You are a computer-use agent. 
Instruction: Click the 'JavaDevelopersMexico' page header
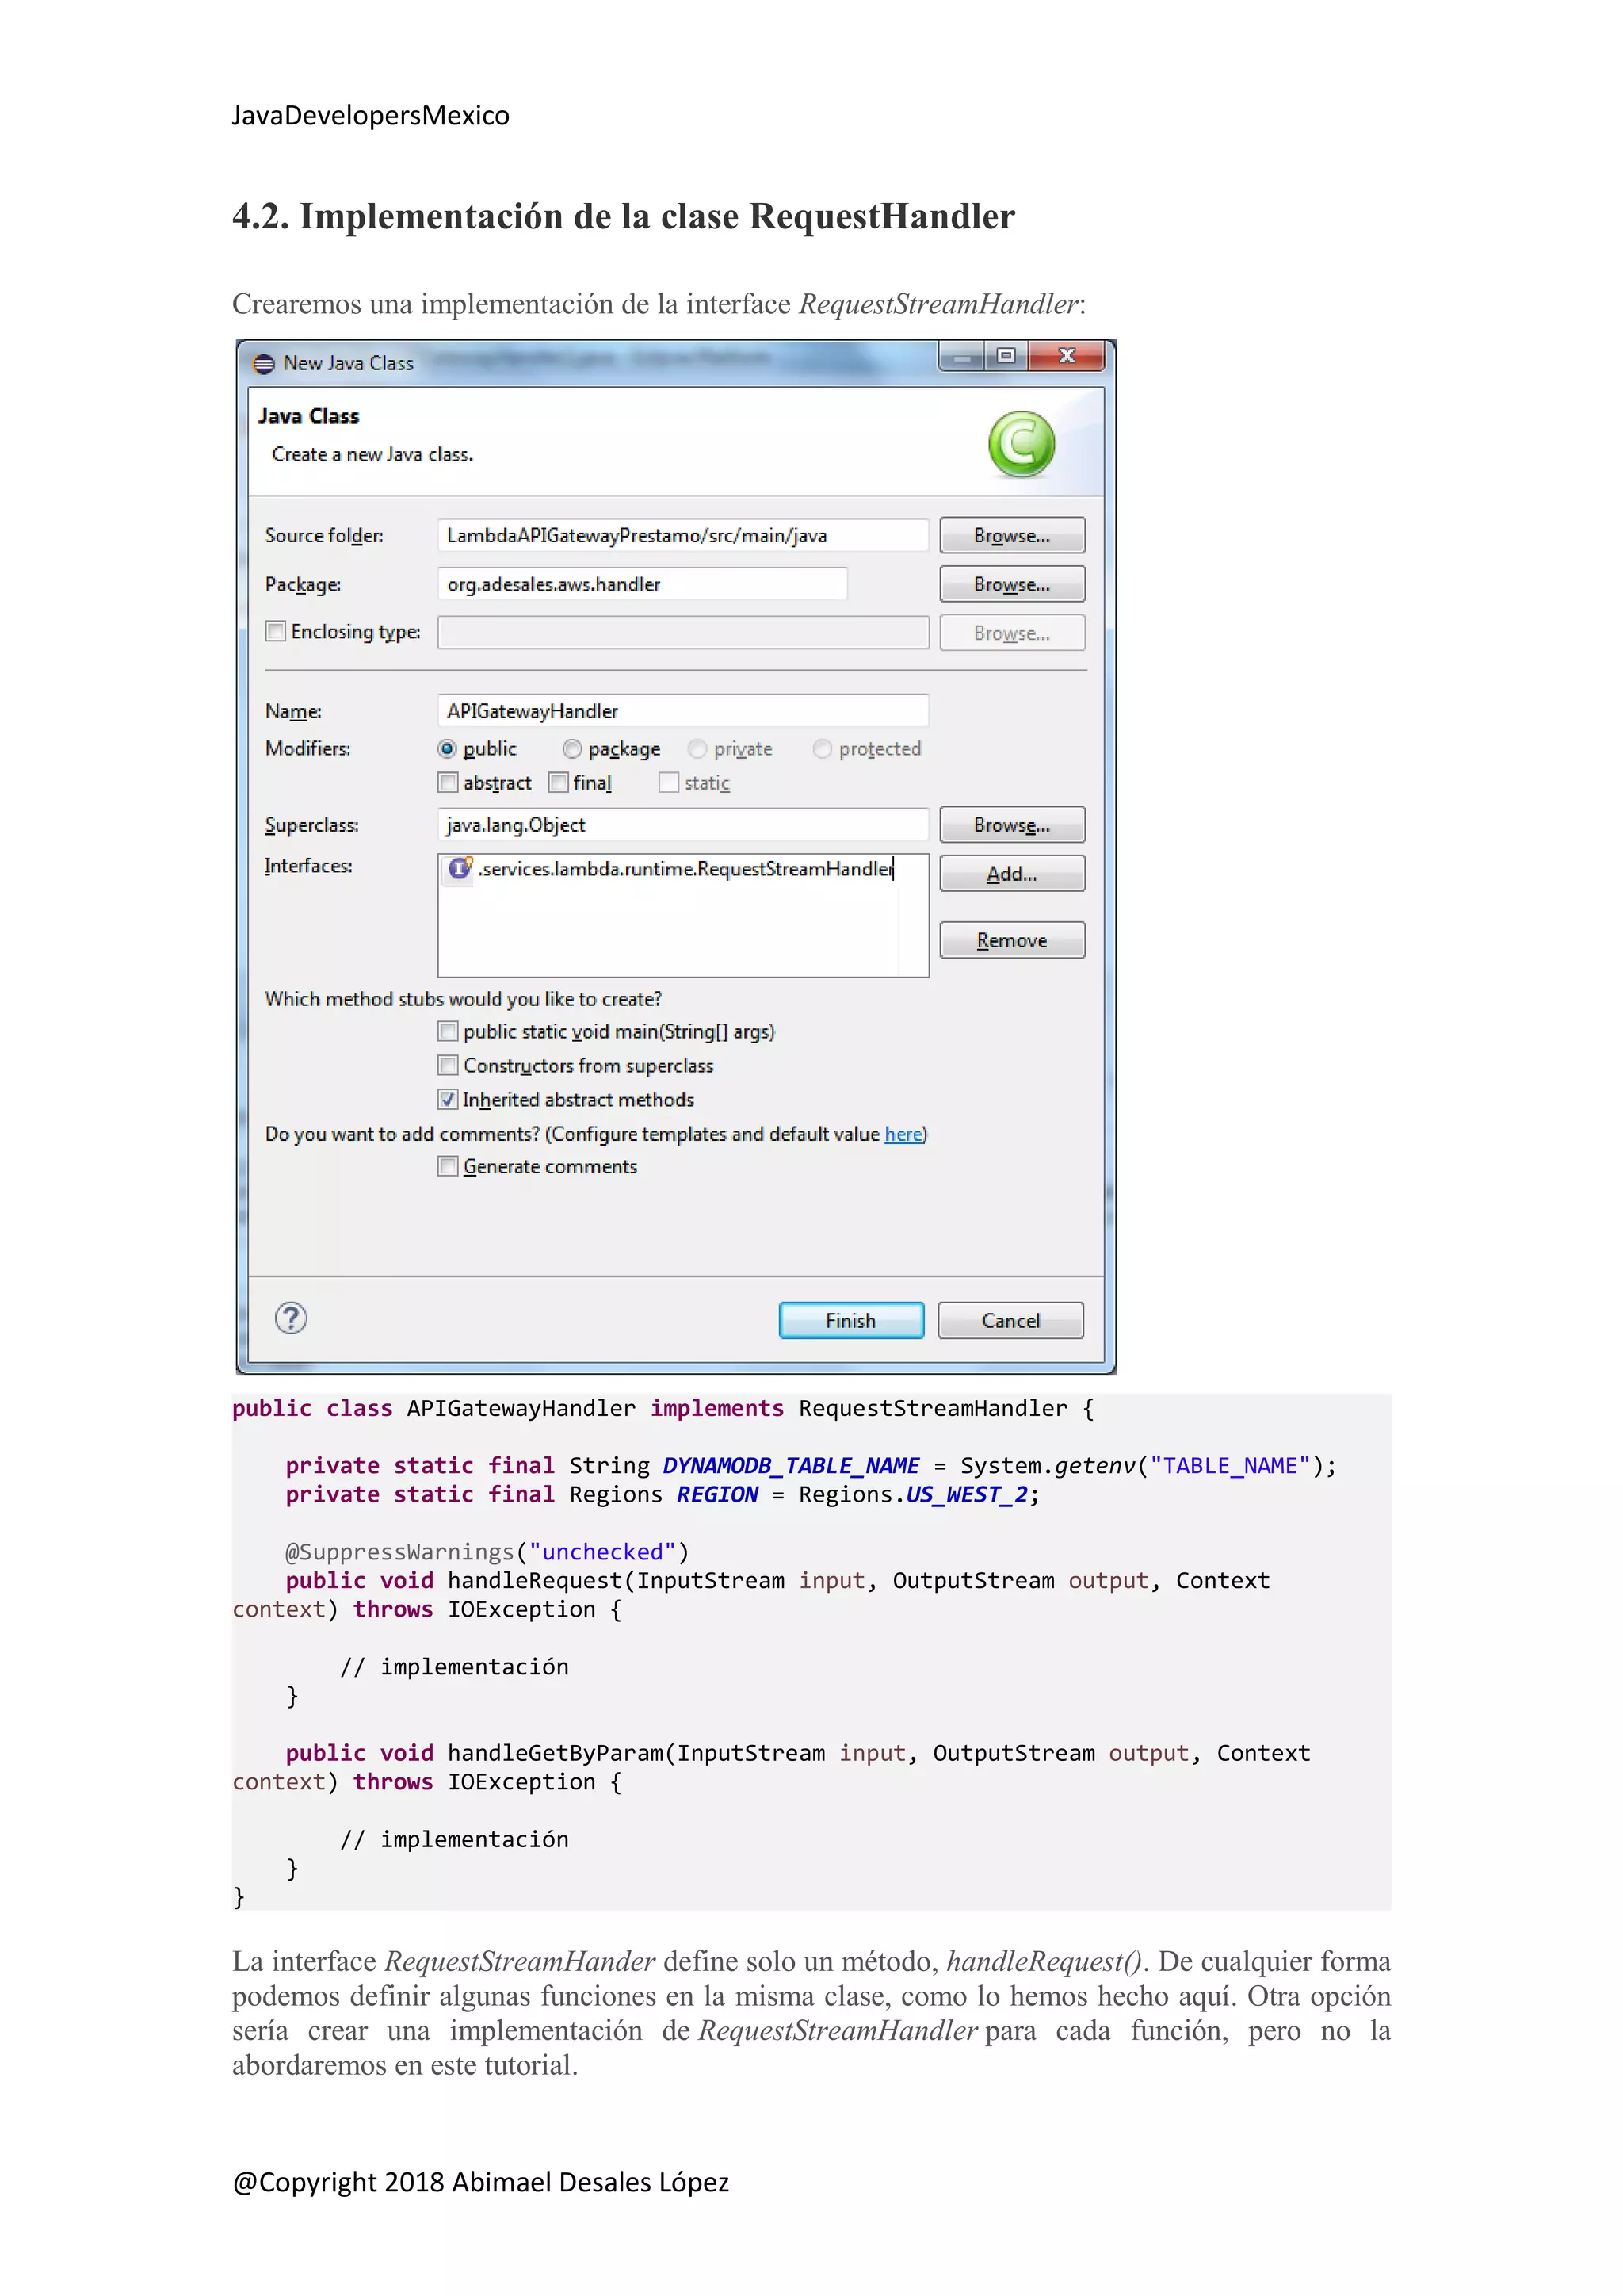coord(371,115)
